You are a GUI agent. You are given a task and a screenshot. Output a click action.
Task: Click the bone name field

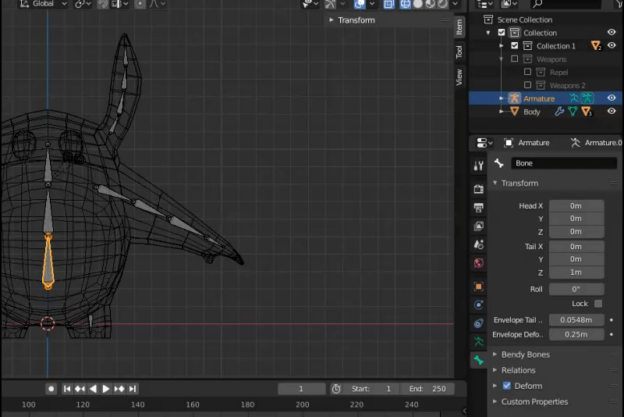563,163
